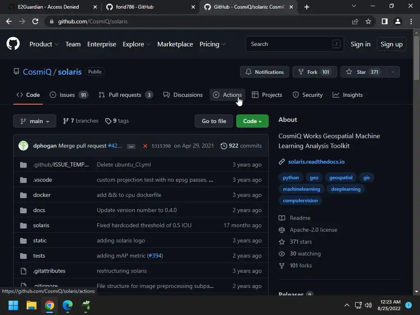
Task: Click the 371 stars link in About
Action: [x=301, y=242]
